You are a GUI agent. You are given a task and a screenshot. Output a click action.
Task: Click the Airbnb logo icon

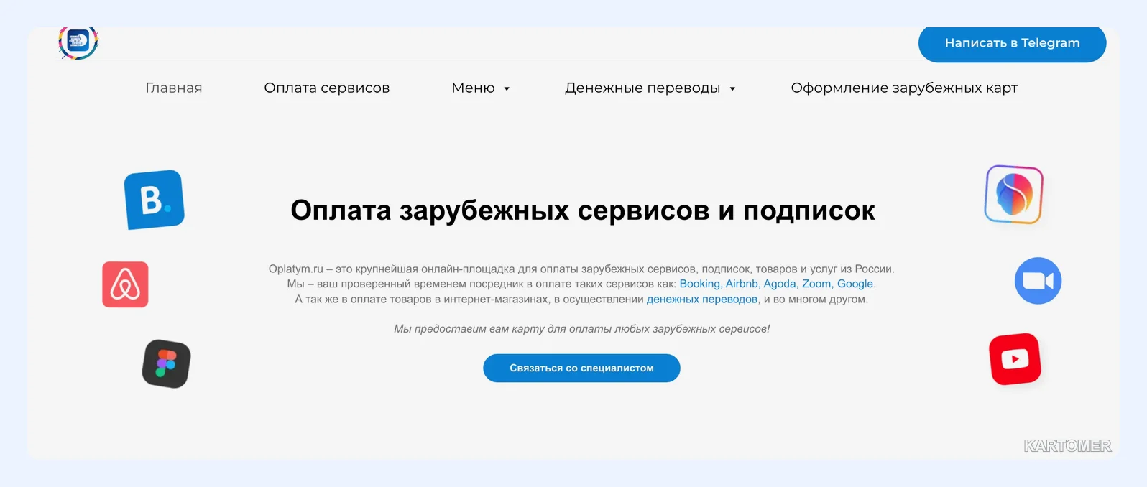pyautogui.click(x=125, y=284)
